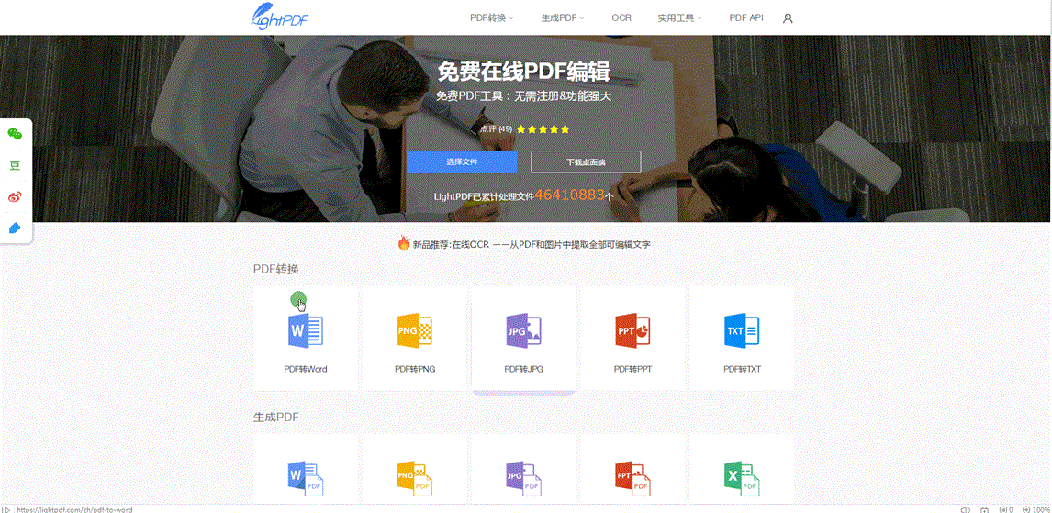Click the blue tag icon in sidebar
The image size is (1052, 513).
point(15,228)
